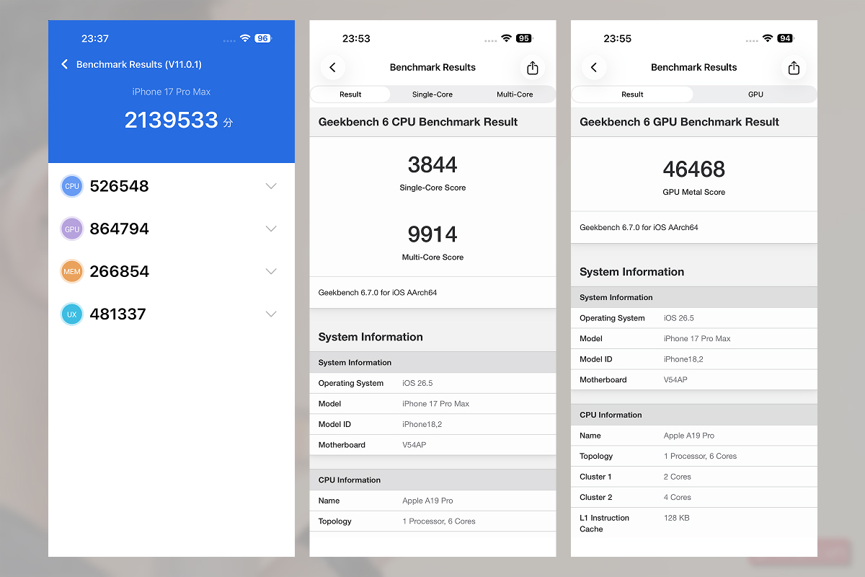Image resolution: width=865 pixels, height=577 pixels.
Task: Click the 23:37 clock on AnTuTu screen
Action: pyautogui.click(x=95, y=38)
